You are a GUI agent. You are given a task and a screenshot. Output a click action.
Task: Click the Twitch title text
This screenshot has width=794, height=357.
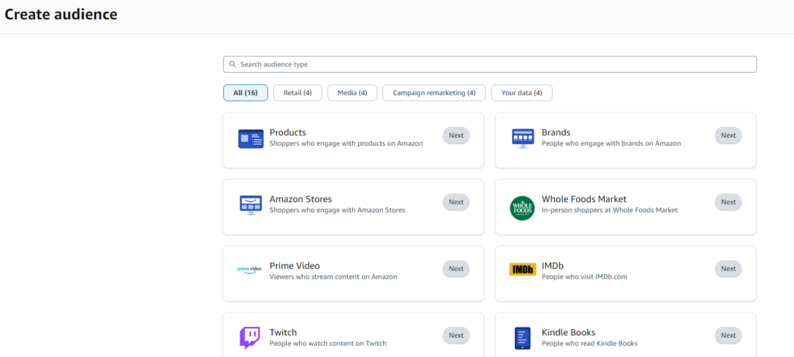[283, 333]
